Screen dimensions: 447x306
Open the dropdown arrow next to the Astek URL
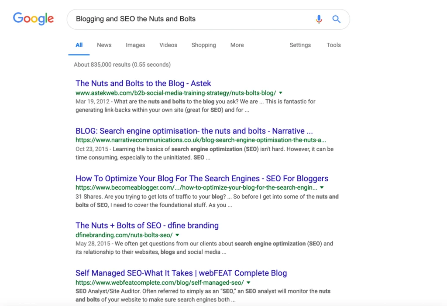pyautogui.click(x=281, y=93)
